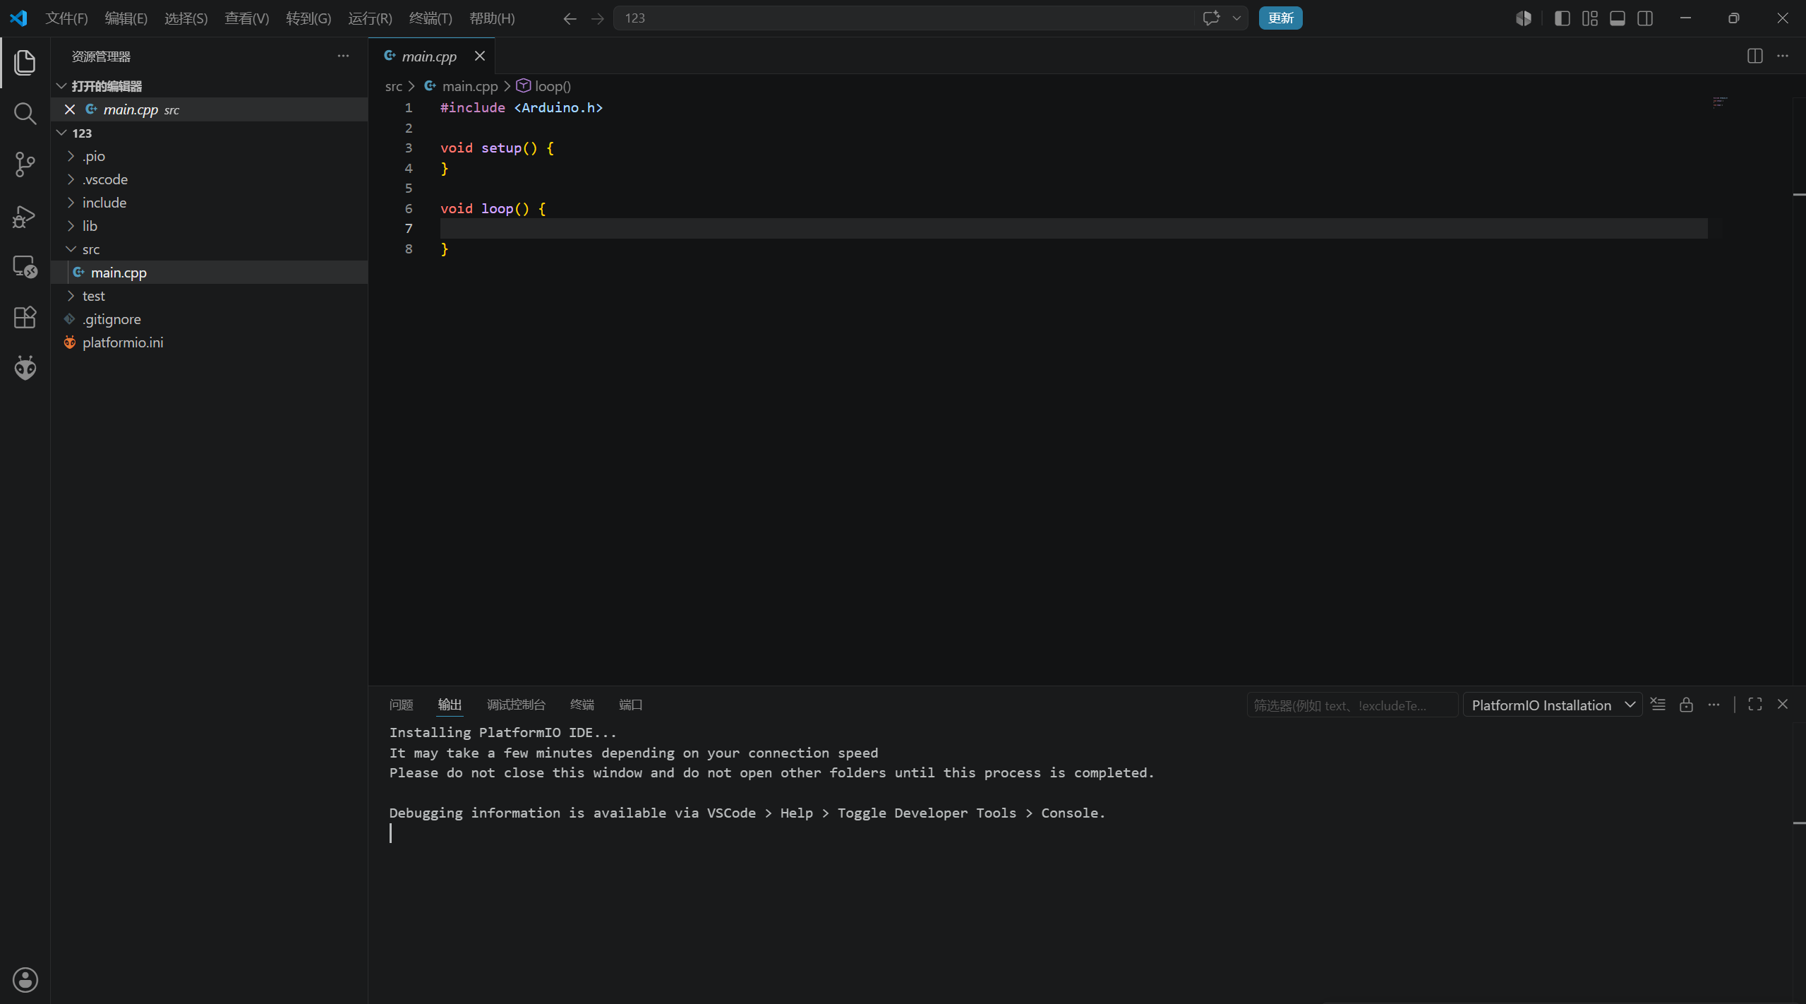Open editor More Actions ellipsis menu
Screen dimensions: 1806x1004
coord(1783,56)
